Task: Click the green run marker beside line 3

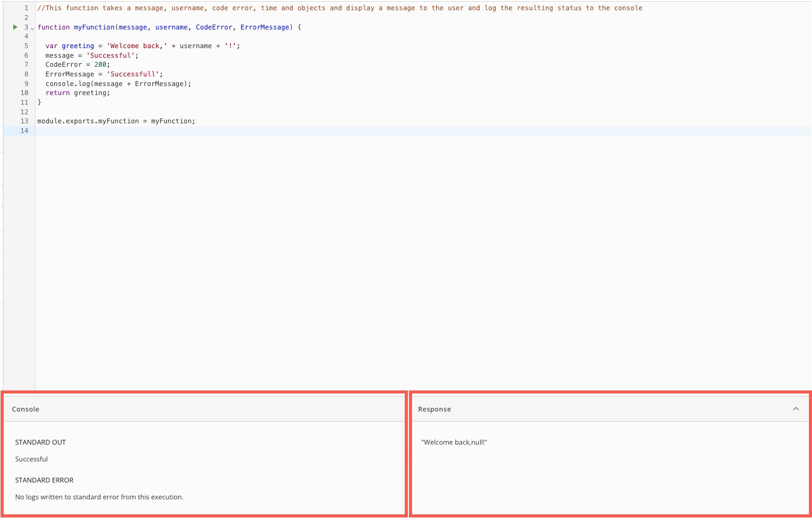Action: (14, 26)
